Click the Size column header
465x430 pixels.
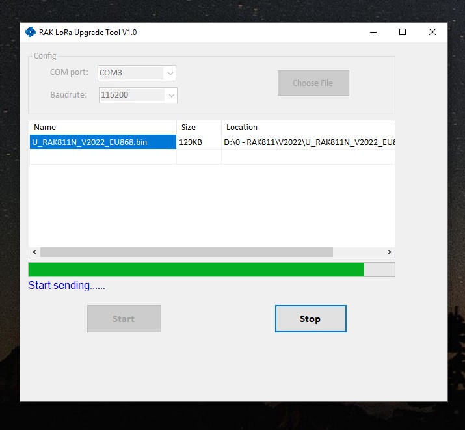198,128
